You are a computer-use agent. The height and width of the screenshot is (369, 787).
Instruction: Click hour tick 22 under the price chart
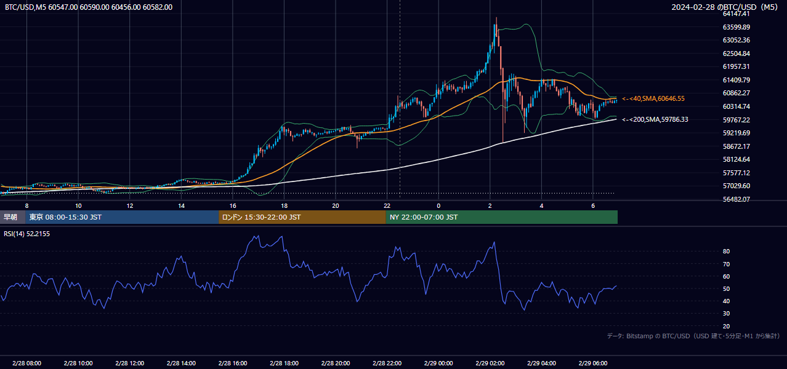tap(387, 205)
